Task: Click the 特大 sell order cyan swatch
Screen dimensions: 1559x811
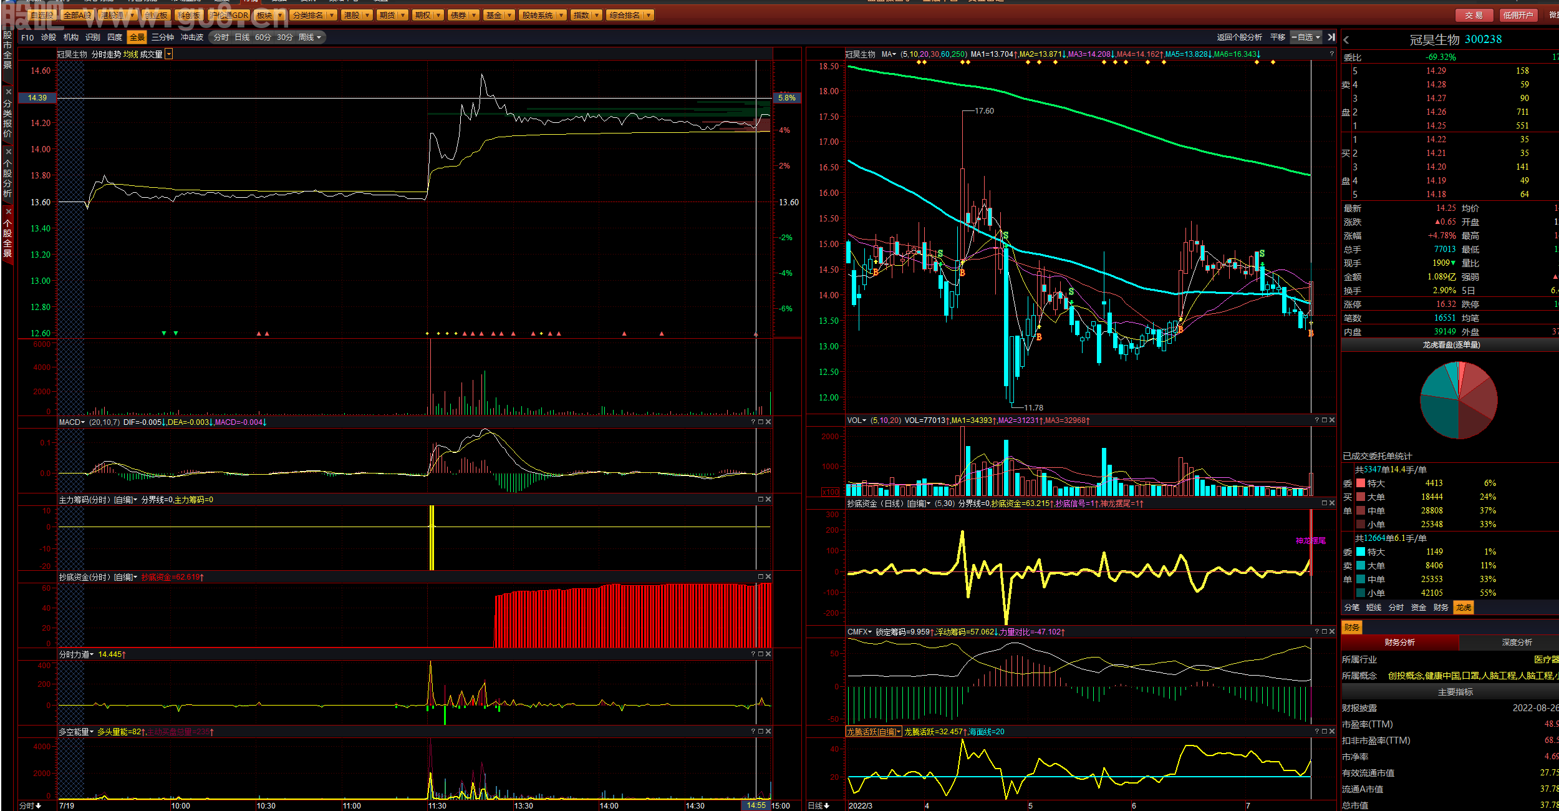Action: point(1361,552)
